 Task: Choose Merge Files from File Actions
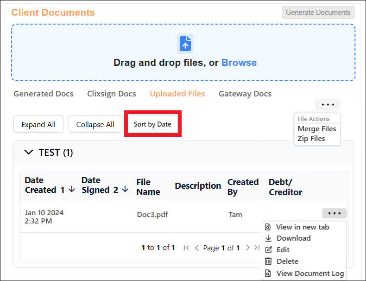click(x=317, y=129)
